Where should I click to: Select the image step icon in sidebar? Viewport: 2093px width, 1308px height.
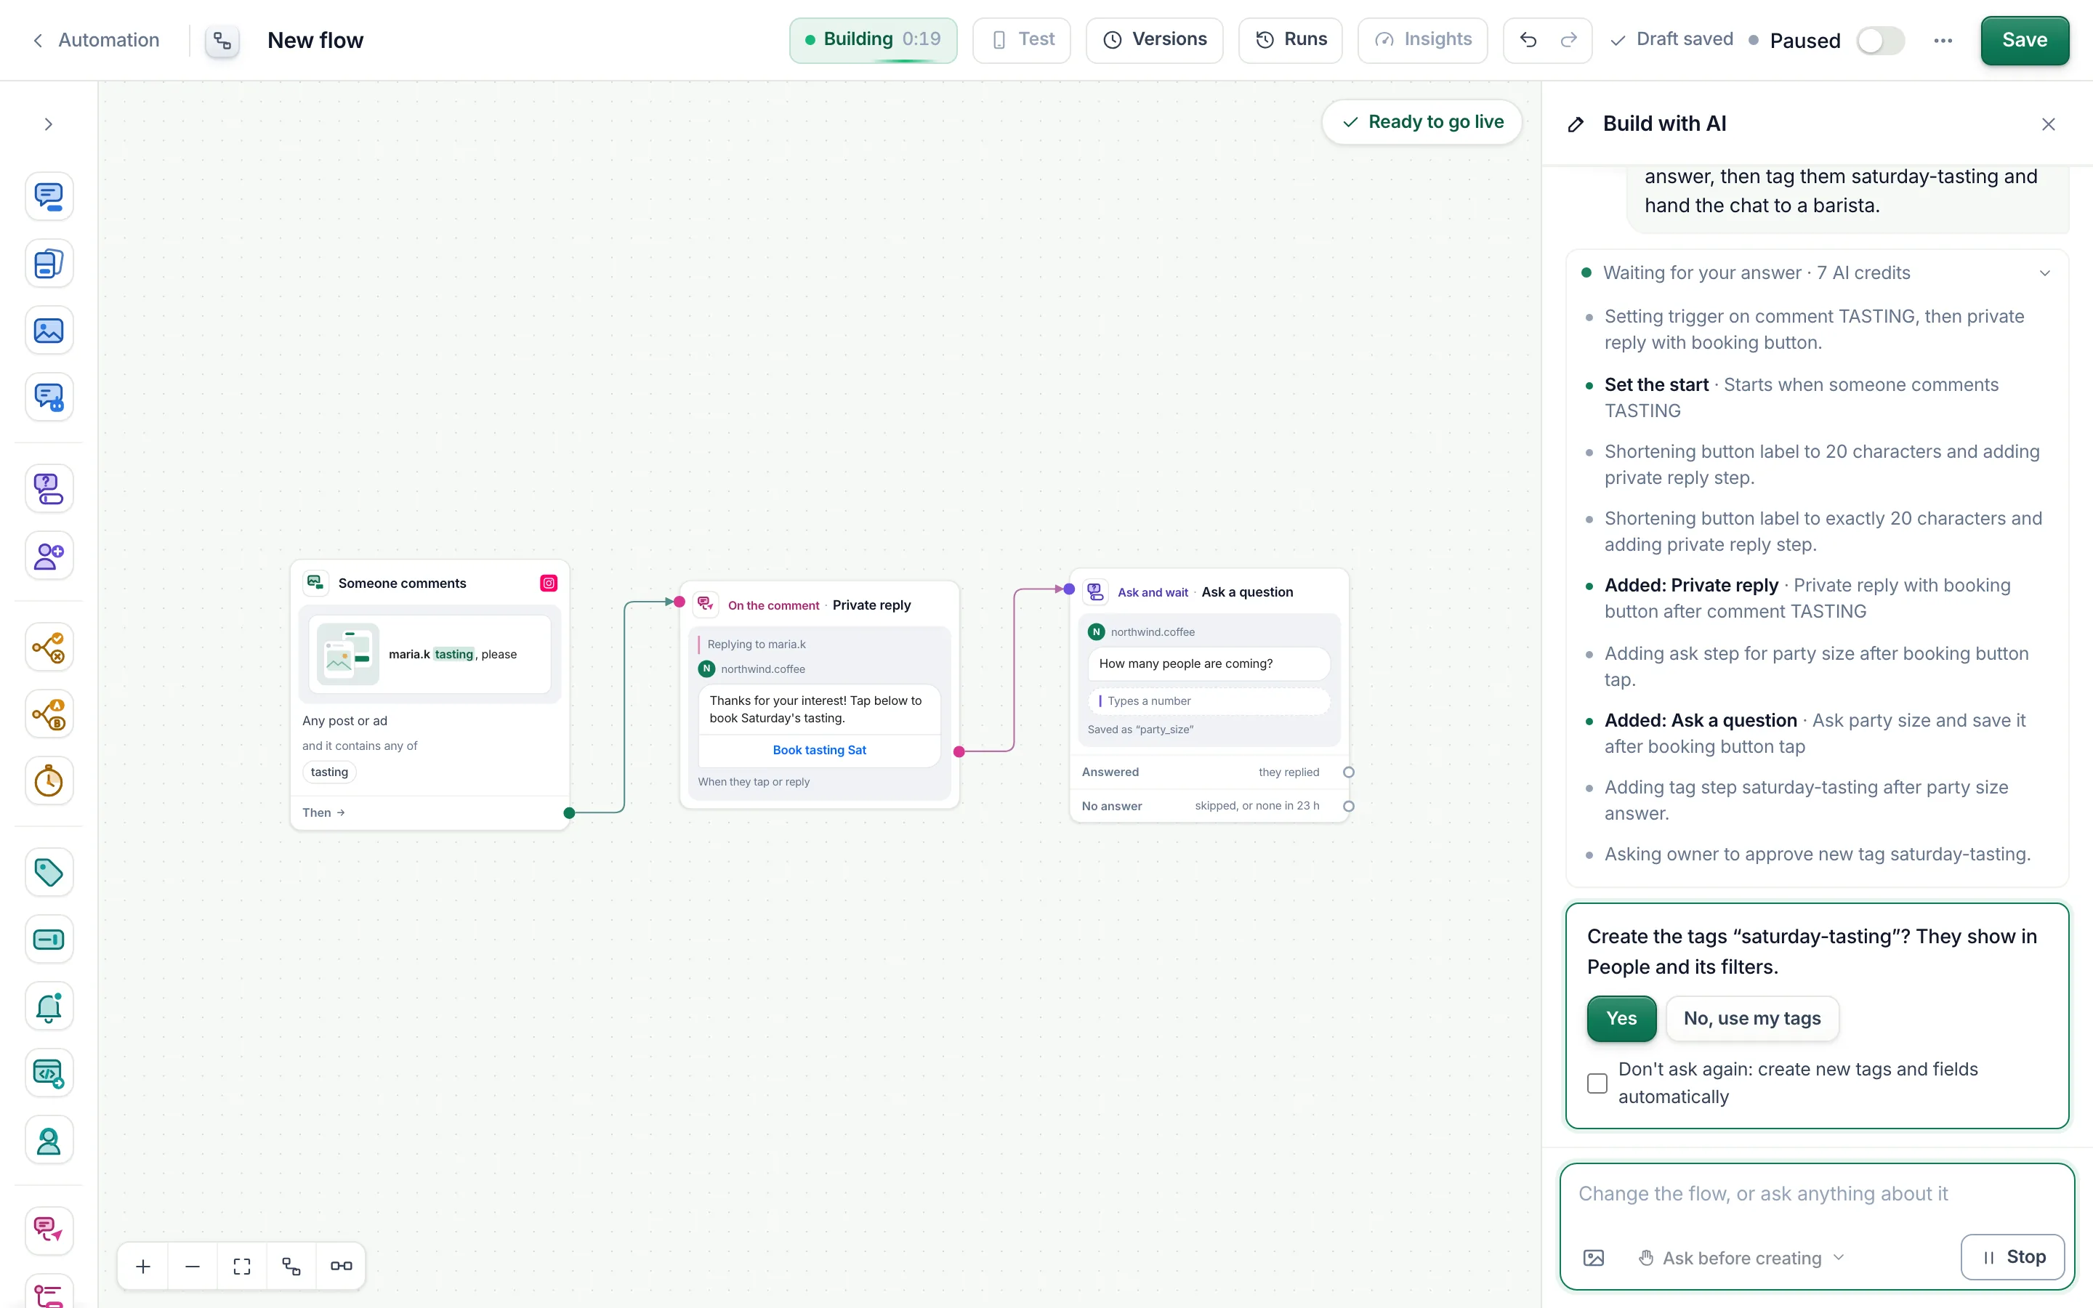(49, 331)
